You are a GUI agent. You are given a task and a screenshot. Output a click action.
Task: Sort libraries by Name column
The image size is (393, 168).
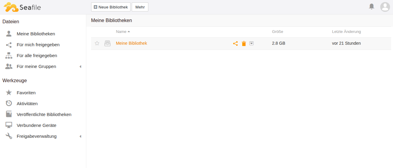(121, 32)
